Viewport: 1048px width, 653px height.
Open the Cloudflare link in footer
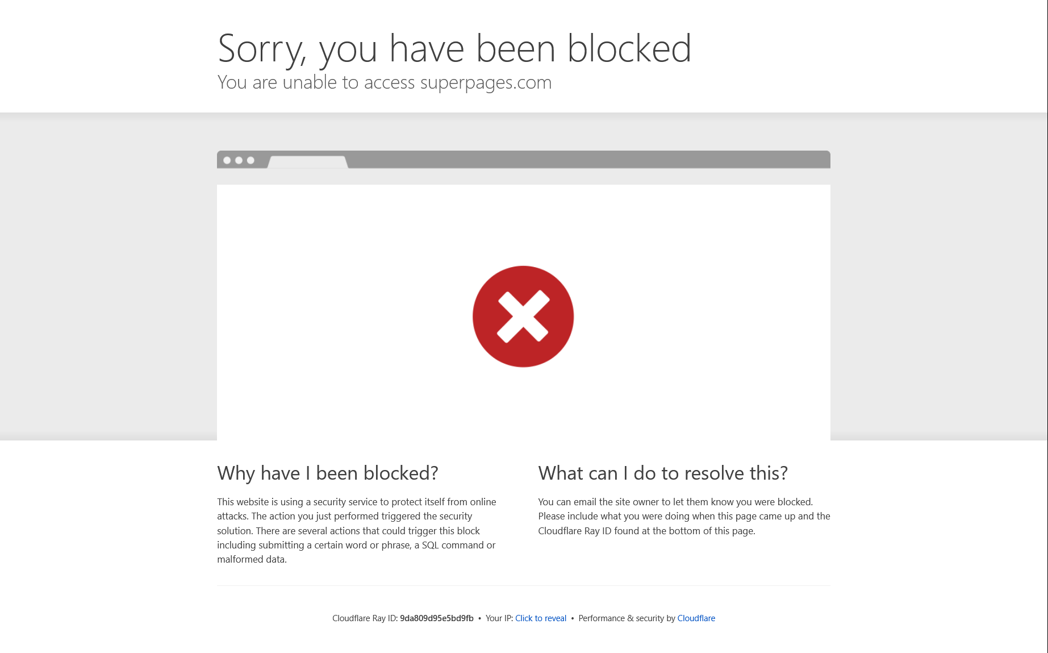click(x=696, y=618)
